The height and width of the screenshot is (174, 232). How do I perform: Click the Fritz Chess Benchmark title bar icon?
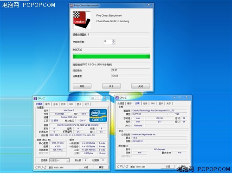click(71, 6)
